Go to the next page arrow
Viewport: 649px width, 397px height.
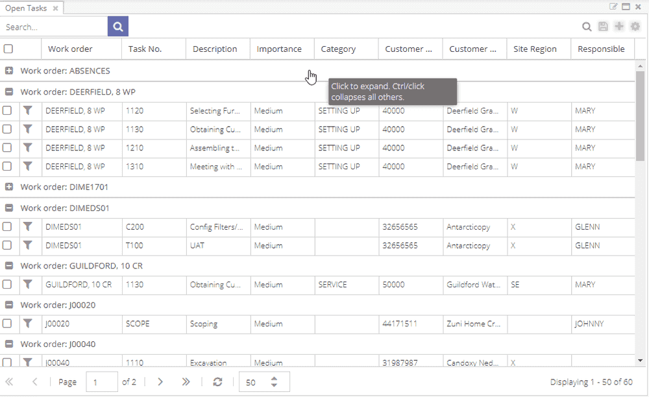click(160, 381)
